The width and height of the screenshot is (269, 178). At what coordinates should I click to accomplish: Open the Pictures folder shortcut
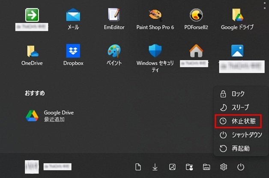click(172, 167)
